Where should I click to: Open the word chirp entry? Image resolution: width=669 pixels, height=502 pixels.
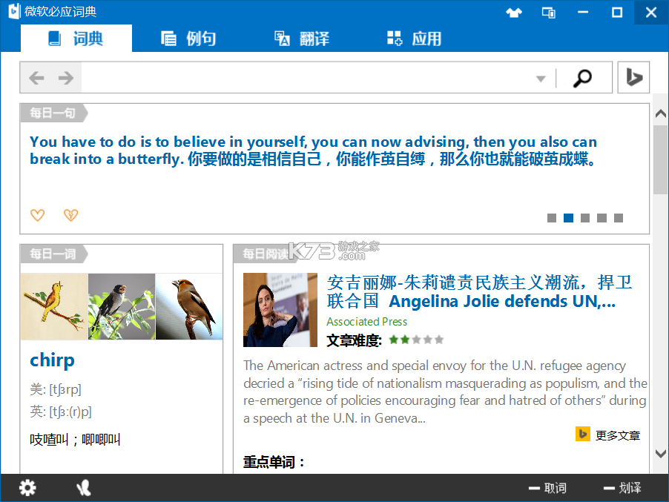(x=52, y=360)
